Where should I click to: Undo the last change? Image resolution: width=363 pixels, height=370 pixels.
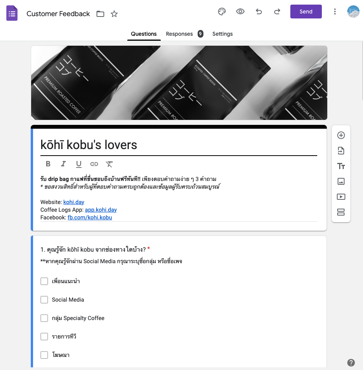click(259, 12)
